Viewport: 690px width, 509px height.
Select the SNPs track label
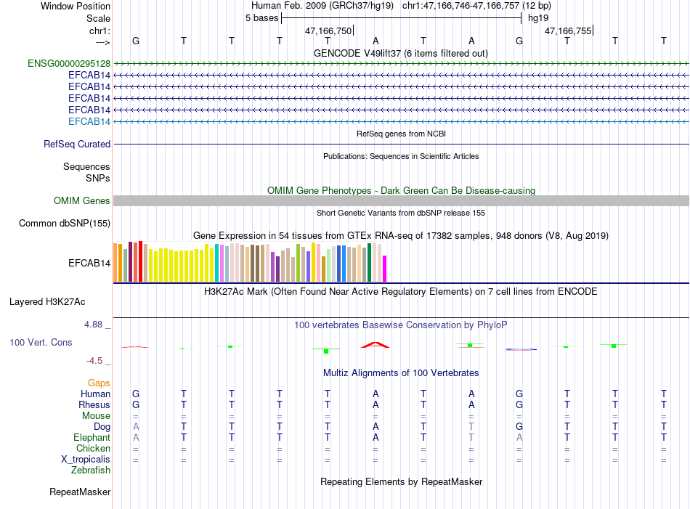98,178
